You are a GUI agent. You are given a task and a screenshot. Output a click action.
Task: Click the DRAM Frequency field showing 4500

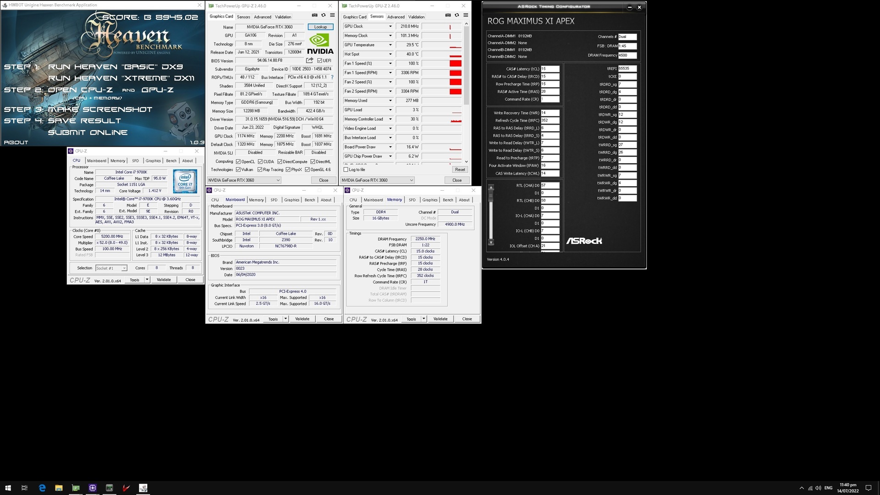(x=627, y=55)
